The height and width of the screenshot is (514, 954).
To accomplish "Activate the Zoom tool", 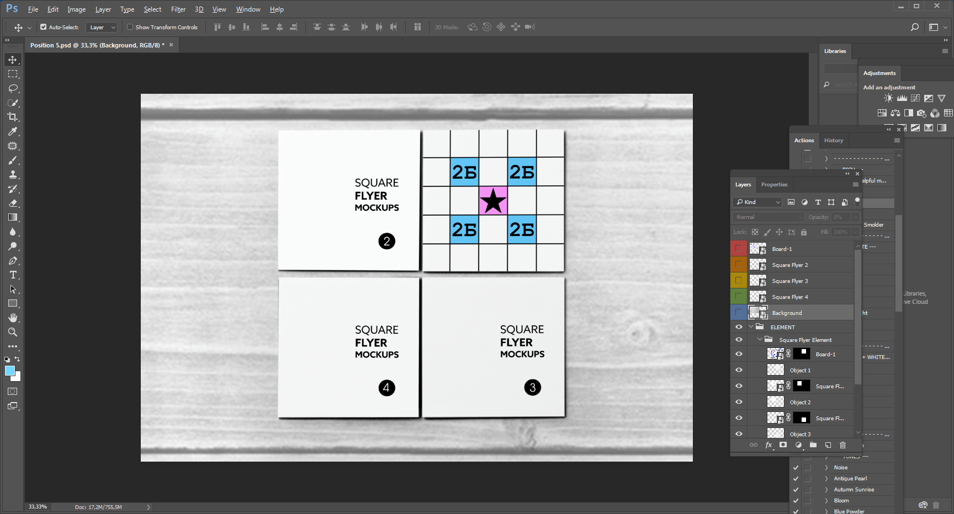I will click(x=12, y=332).
